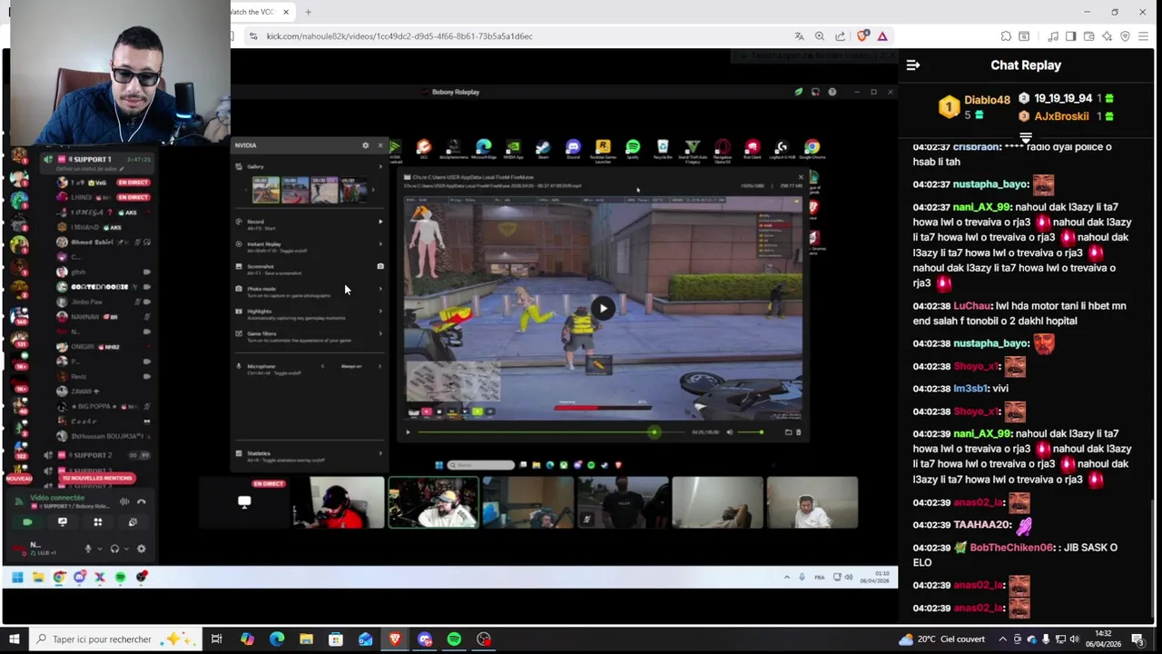1162x654 pixels.
Task: Click clip seek bar green handle
Action: coord(654,432)
